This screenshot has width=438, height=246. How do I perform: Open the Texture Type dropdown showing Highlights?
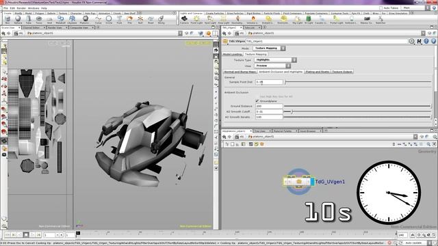(275, 60)
